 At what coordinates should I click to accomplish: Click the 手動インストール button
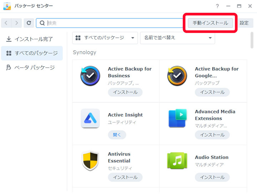(210, 23)
